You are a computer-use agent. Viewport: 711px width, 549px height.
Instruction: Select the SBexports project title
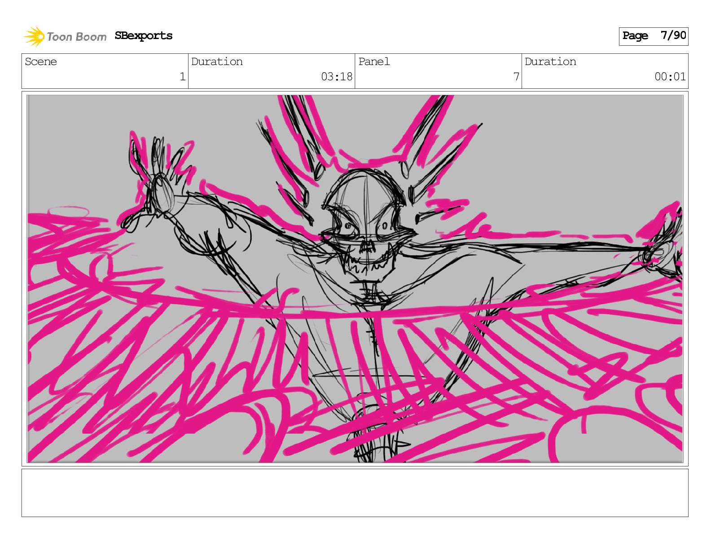click(x=143, y=36)
